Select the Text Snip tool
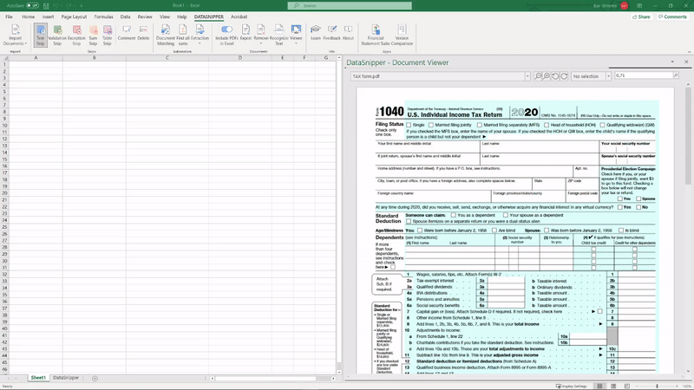This screenshot has height=390, width=694. (41, 35)
